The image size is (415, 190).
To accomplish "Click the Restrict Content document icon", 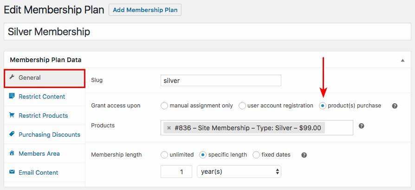I will 12,96.
